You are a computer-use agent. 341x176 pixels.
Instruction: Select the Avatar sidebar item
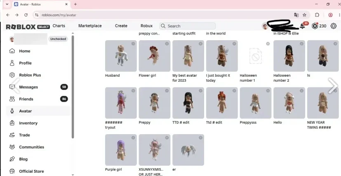click(38, 111)
